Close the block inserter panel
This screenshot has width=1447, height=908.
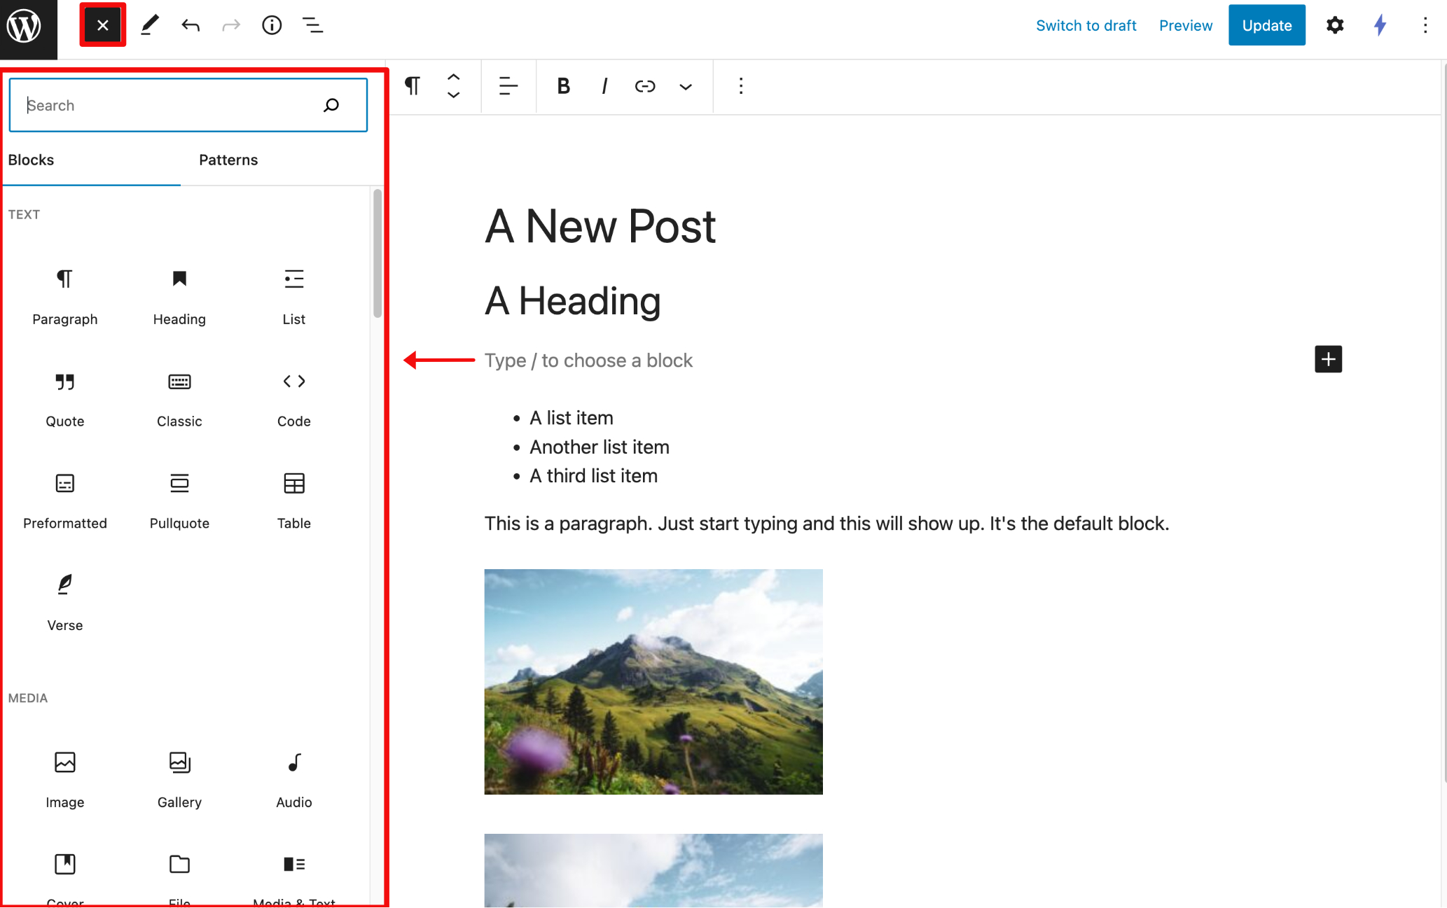point(103,25)
